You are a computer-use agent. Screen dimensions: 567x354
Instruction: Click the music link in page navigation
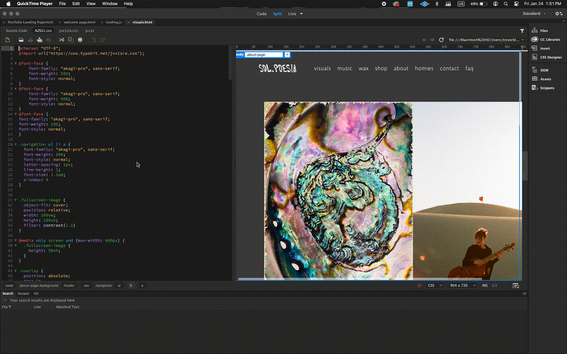coord(345,68)
